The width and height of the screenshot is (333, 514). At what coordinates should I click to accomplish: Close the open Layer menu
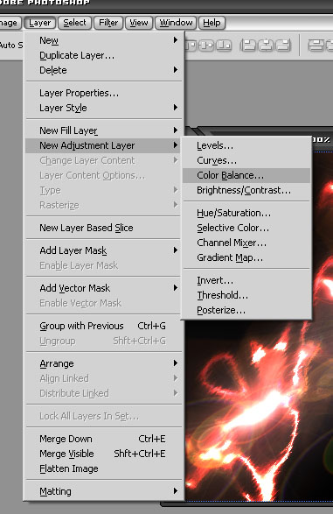pos(39,23)
